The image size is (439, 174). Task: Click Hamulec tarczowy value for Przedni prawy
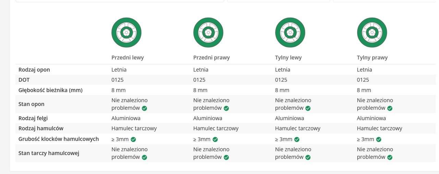(x=216, y=128)
